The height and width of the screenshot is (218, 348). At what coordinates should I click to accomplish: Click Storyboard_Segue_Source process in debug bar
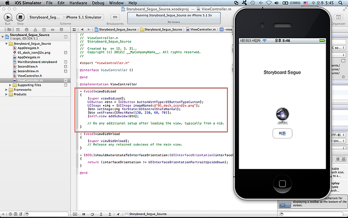point(146,214)
